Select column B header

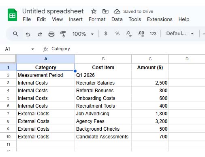pyautogui.click(x=103, y=59)
